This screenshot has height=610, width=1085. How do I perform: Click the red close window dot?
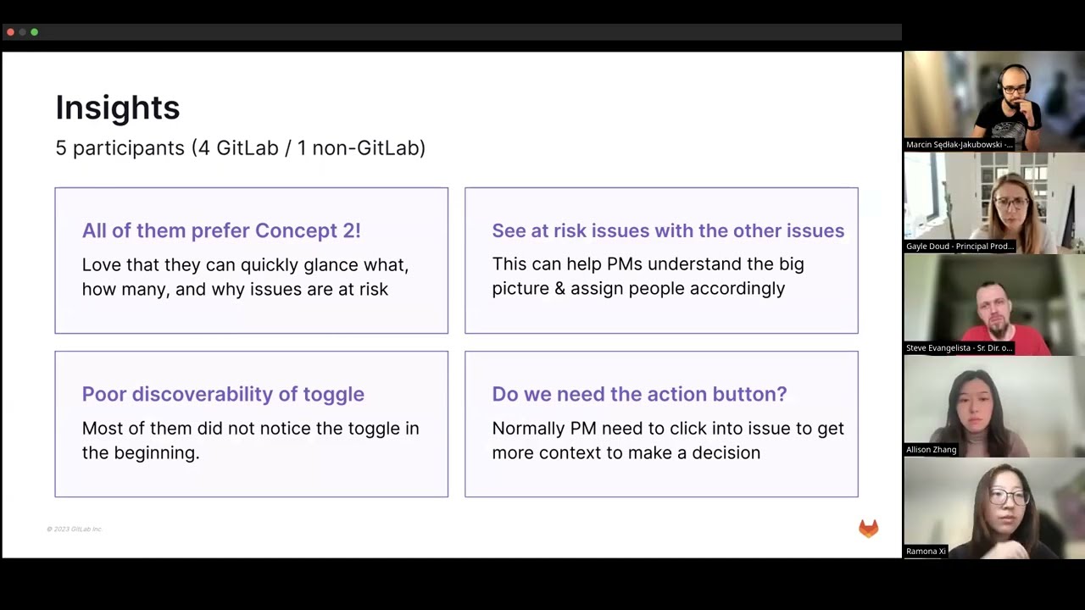(10, 32)
